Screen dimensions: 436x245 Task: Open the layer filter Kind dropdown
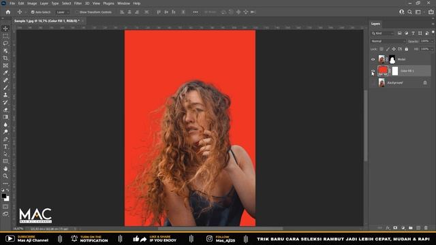(383, 33)
